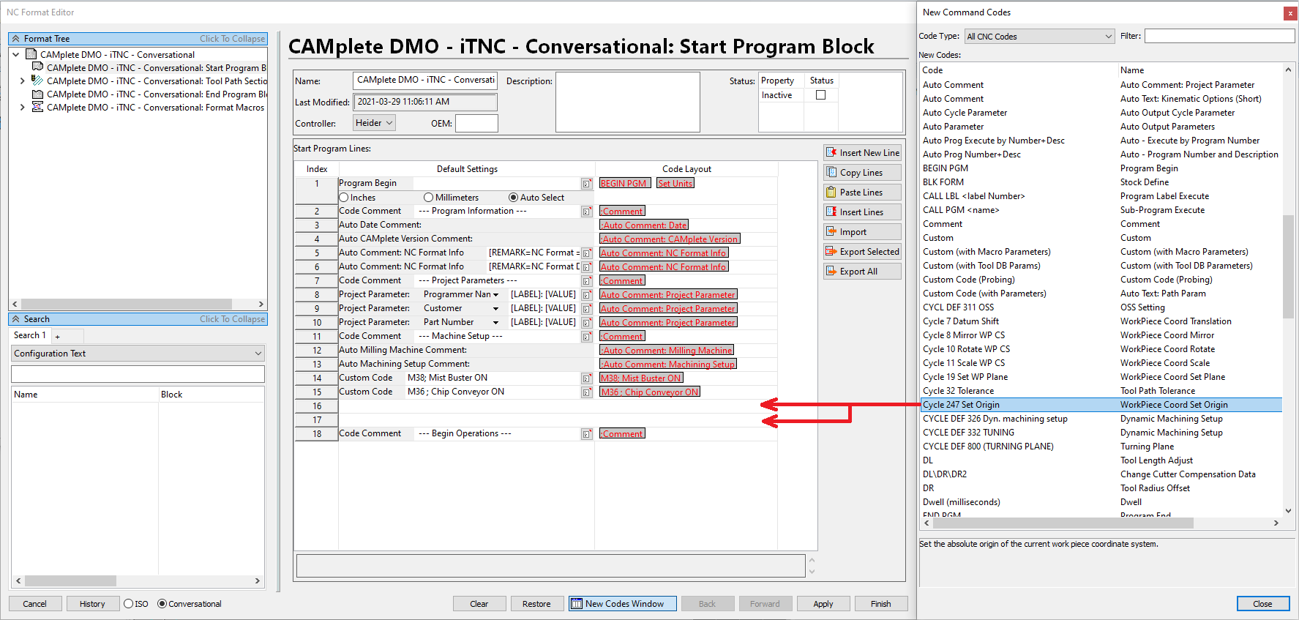Expand the Format Macros tree node
The width and height of the screenshot is (1299, 620).
click(23, 108)
